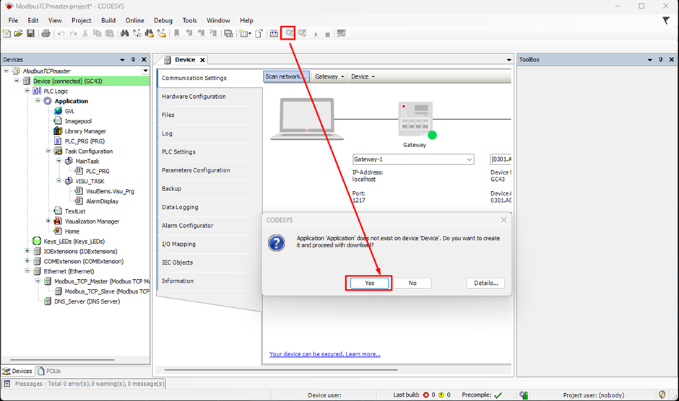679x401 pixels.
Task: Click the Device editor horizontal scrollbar
Action: 280,370
